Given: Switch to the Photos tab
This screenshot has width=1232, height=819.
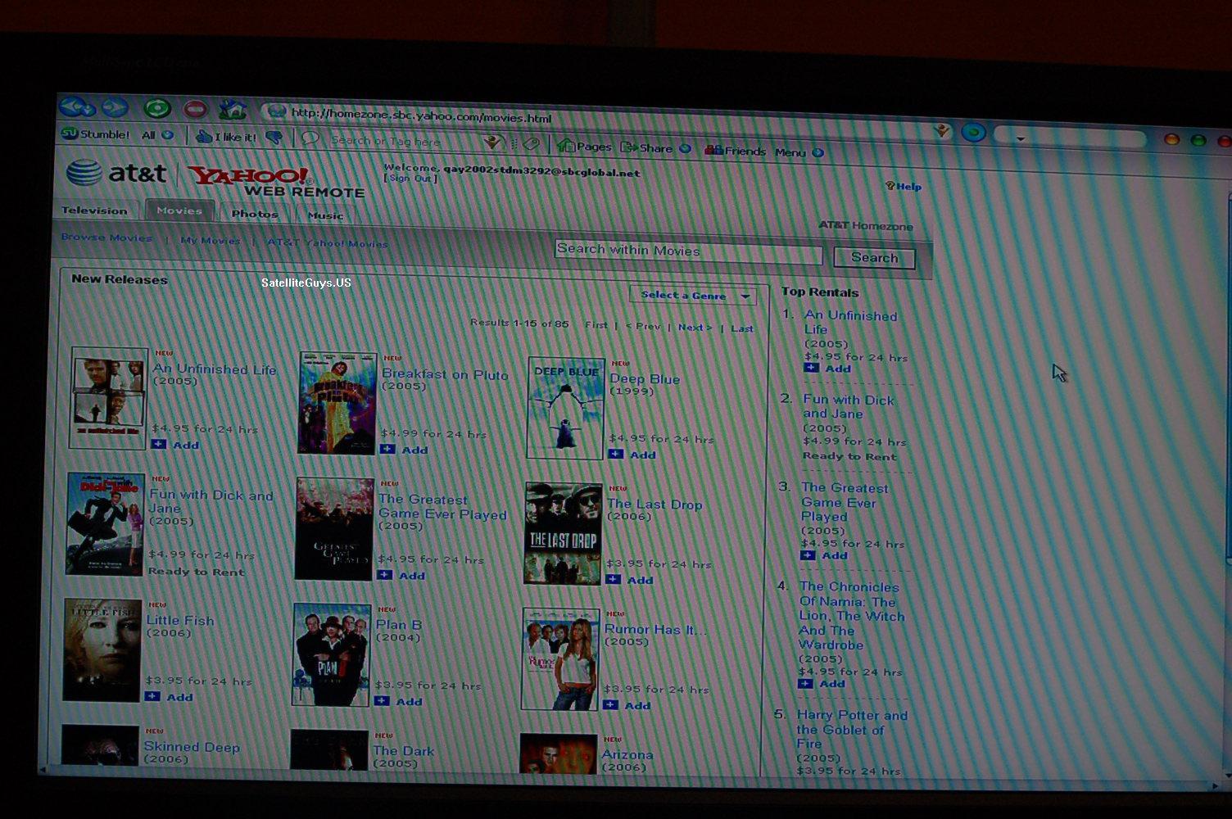Looking at the screenshot, I should tap(255, 213).
